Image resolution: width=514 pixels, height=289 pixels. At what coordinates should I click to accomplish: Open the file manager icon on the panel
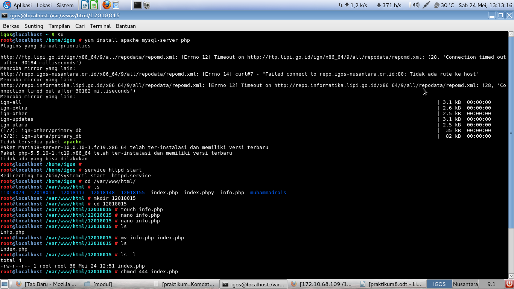pyautogui.click(x=116, y=5)
